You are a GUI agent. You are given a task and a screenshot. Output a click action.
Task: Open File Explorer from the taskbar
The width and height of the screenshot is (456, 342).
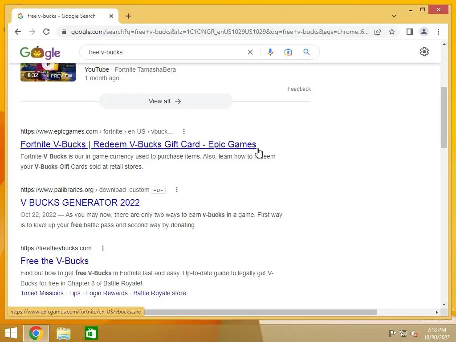tap(63, 333)
